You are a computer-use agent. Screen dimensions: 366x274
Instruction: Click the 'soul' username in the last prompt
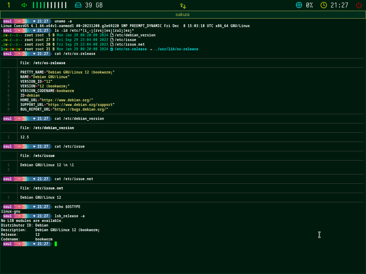coord(7,244)
